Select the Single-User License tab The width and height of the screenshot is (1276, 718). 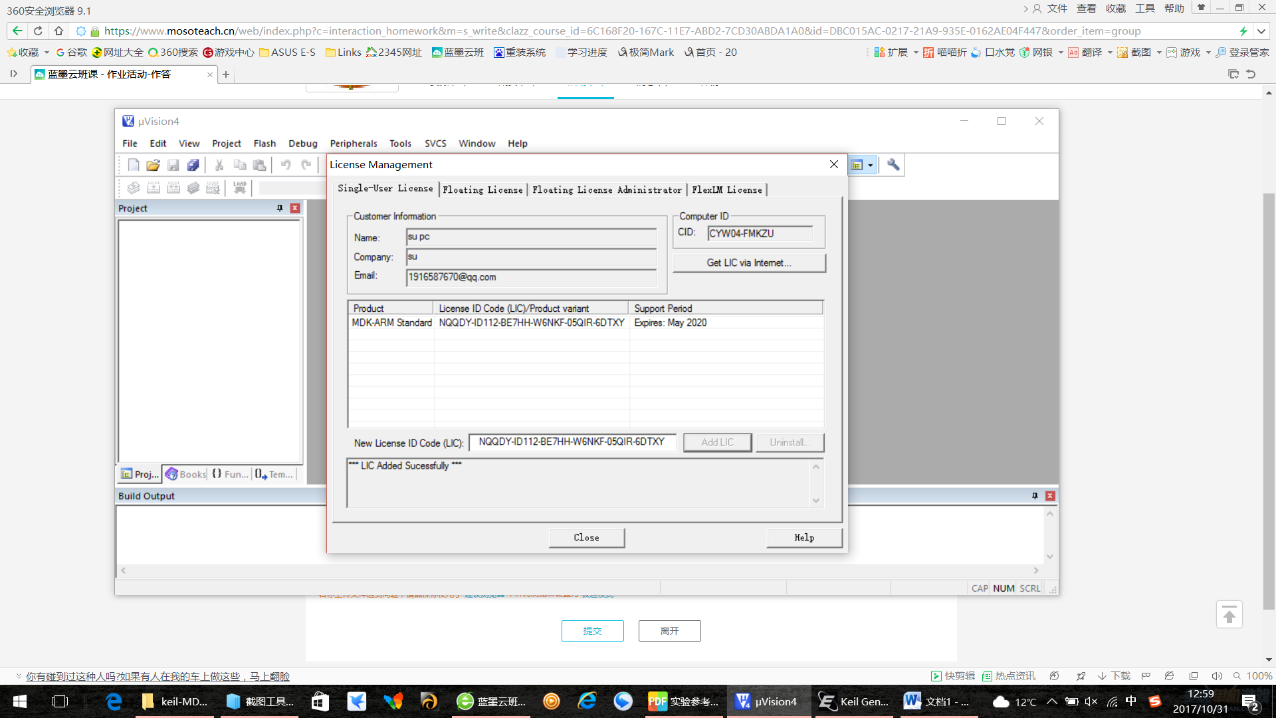pyautogui.click(x=385, y=189)
